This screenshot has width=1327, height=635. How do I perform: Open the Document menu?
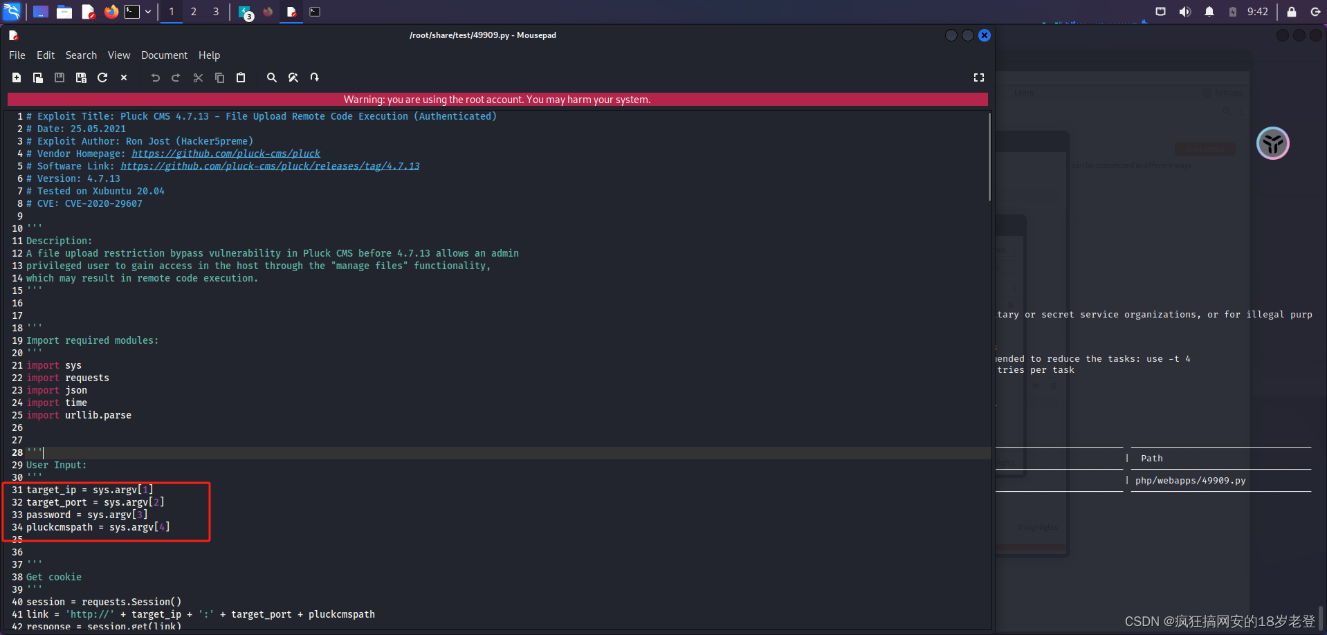pyautogui.click(x=164, y=55)
